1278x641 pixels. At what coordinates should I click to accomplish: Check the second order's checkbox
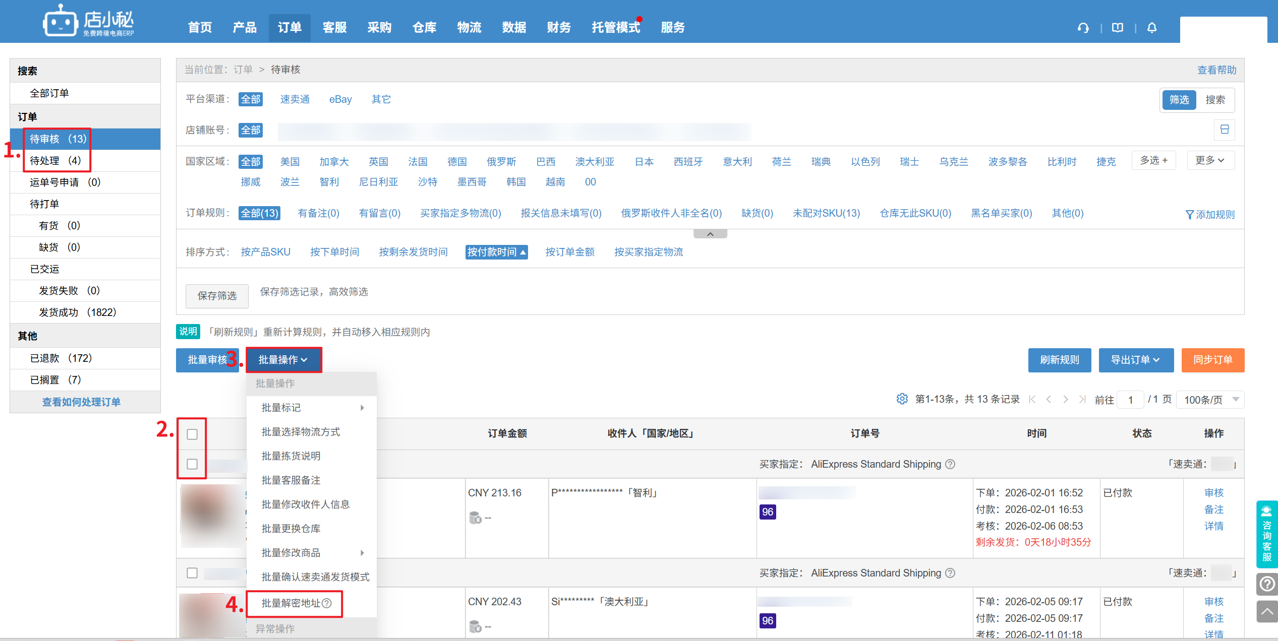click(192, 572)
